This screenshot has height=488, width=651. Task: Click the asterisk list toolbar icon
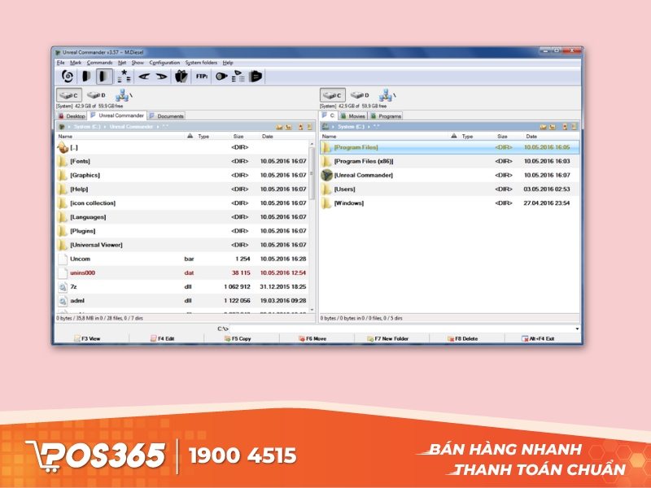click(124, 76)
